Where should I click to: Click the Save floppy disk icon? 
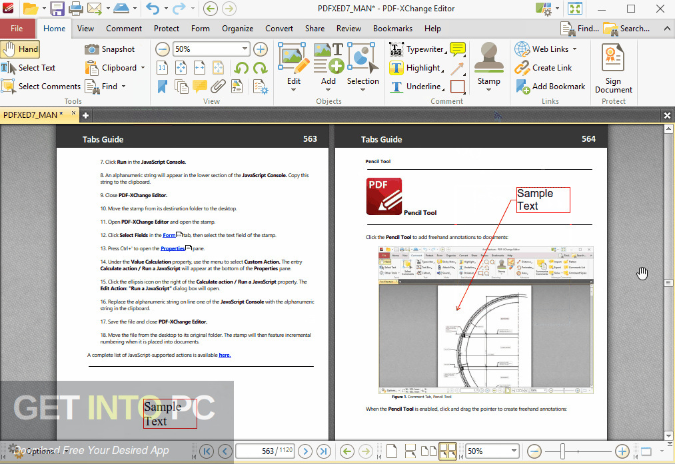(57, 8)
